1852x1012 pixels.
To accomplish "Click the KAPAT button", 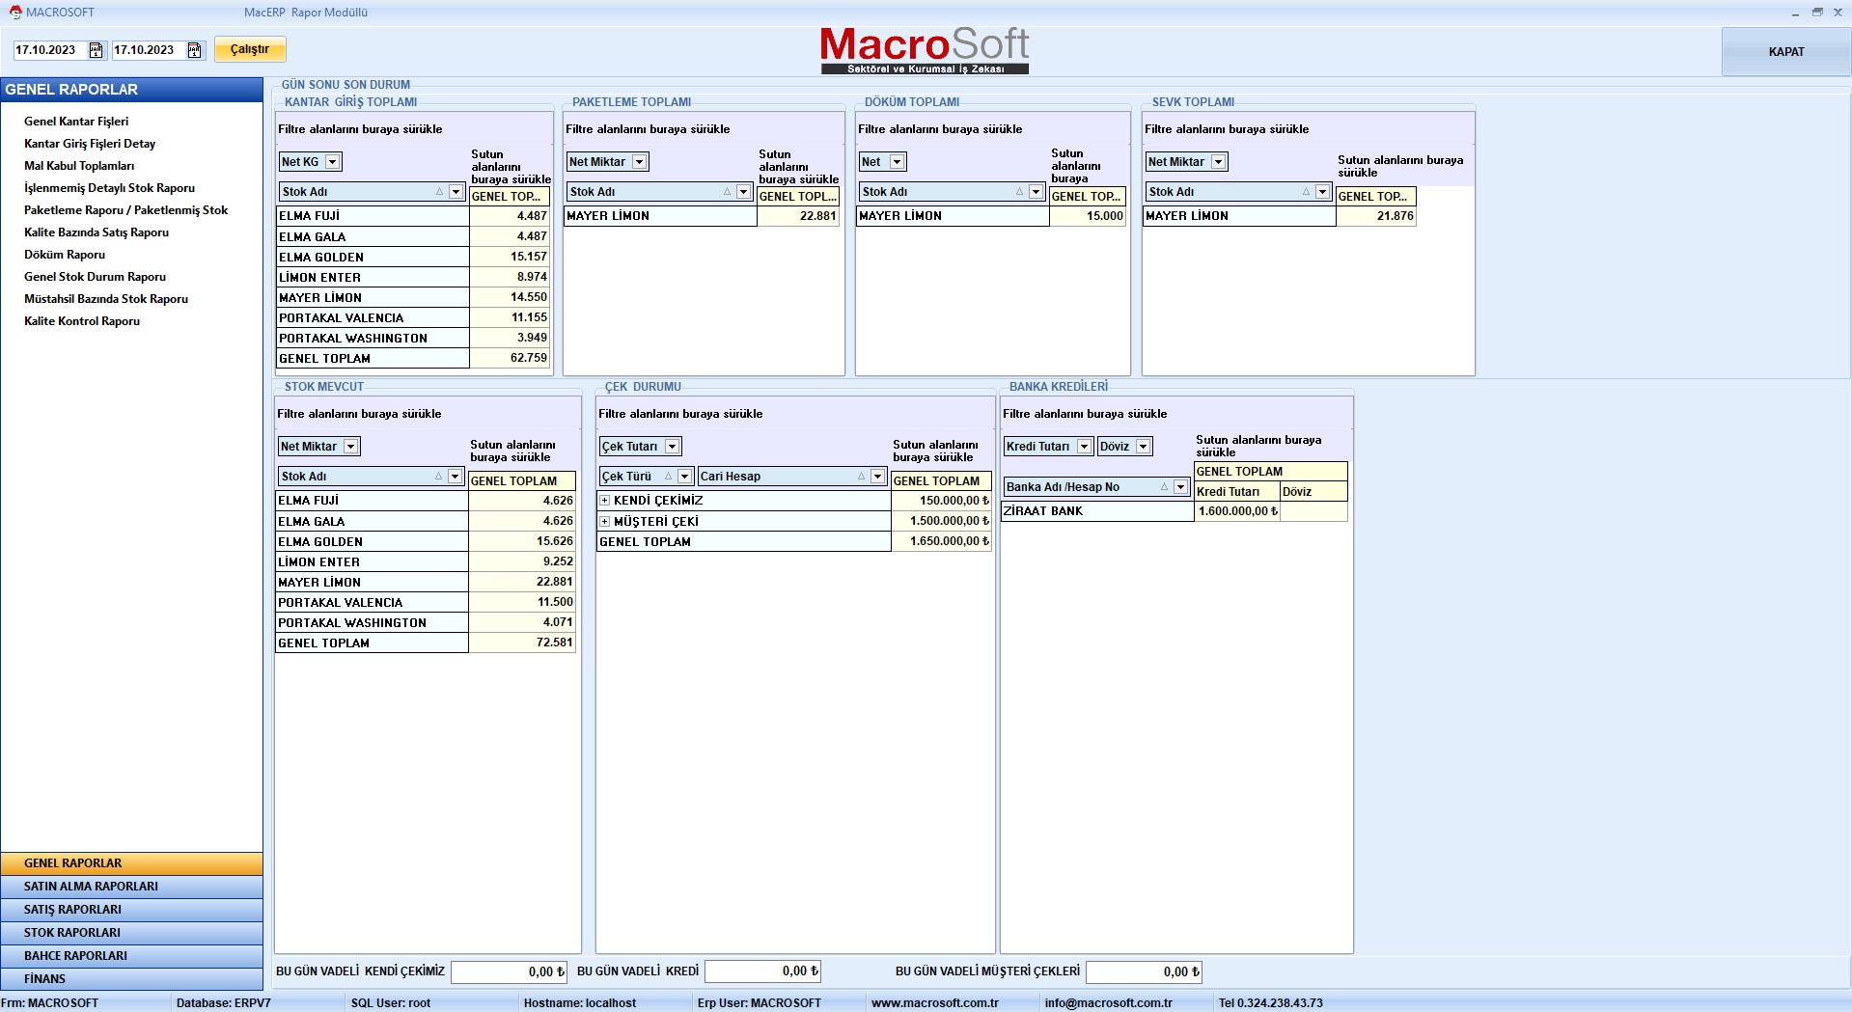I will [1785, 52].
